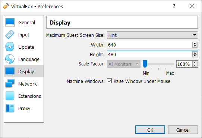Click the Network monitors icon
Image resolution: width=202 pixels, height=138 pixels.
[10, 83]
